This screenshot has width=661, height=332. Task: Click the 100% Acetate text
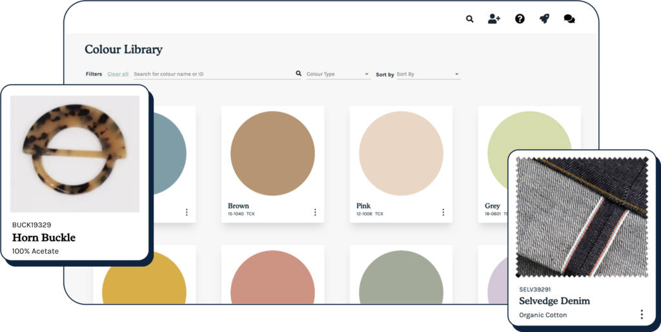click(x=36, y=251)
